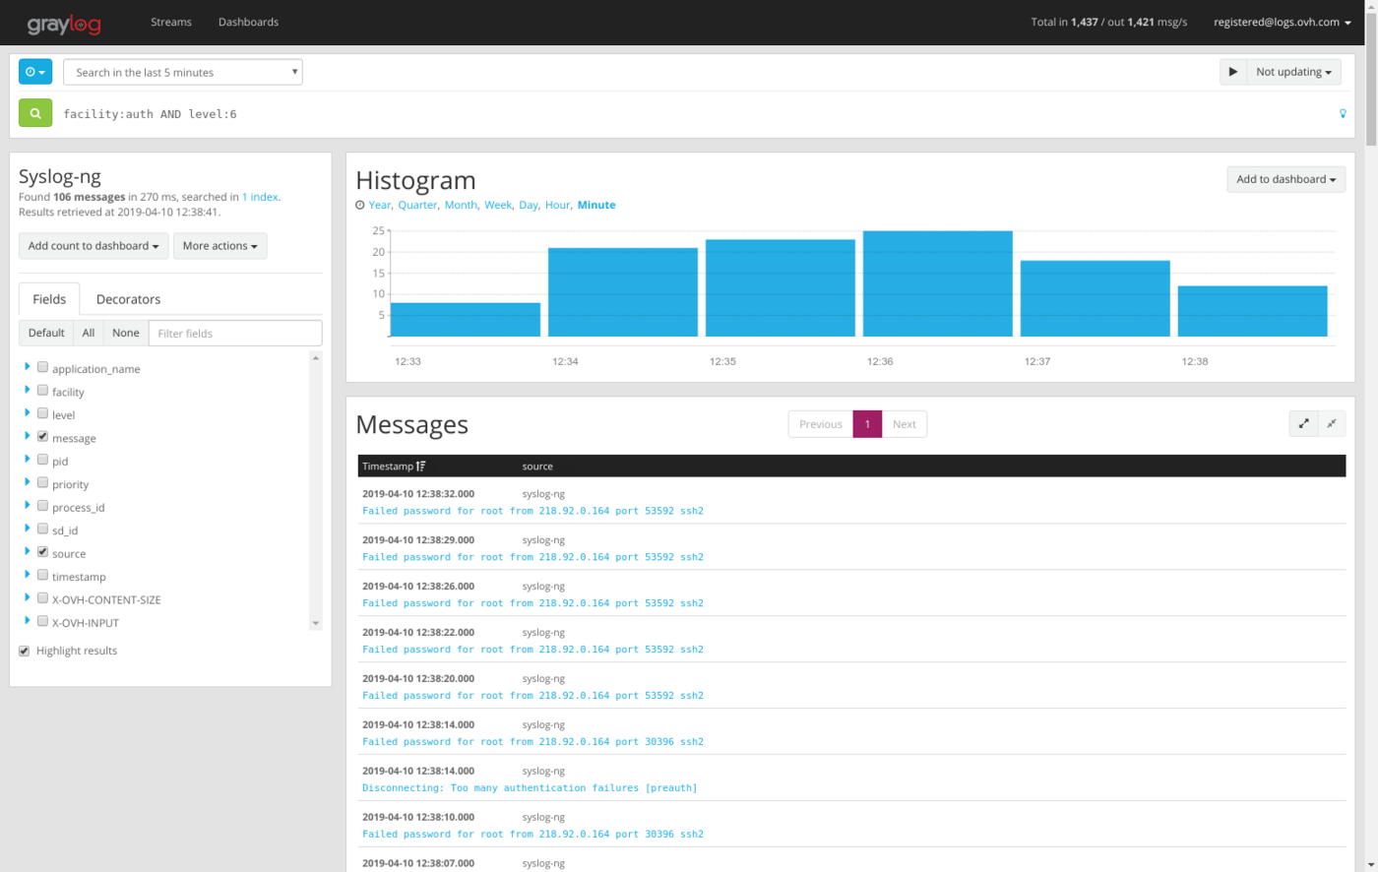Expand the level field details arrow

(25, 413)
